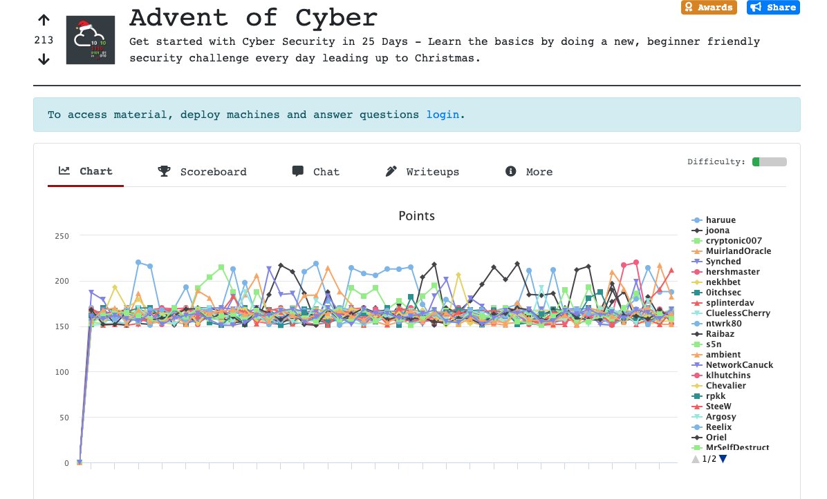
Task: Click the Difficulty progress bar
Action: click(x=770, y=162)
